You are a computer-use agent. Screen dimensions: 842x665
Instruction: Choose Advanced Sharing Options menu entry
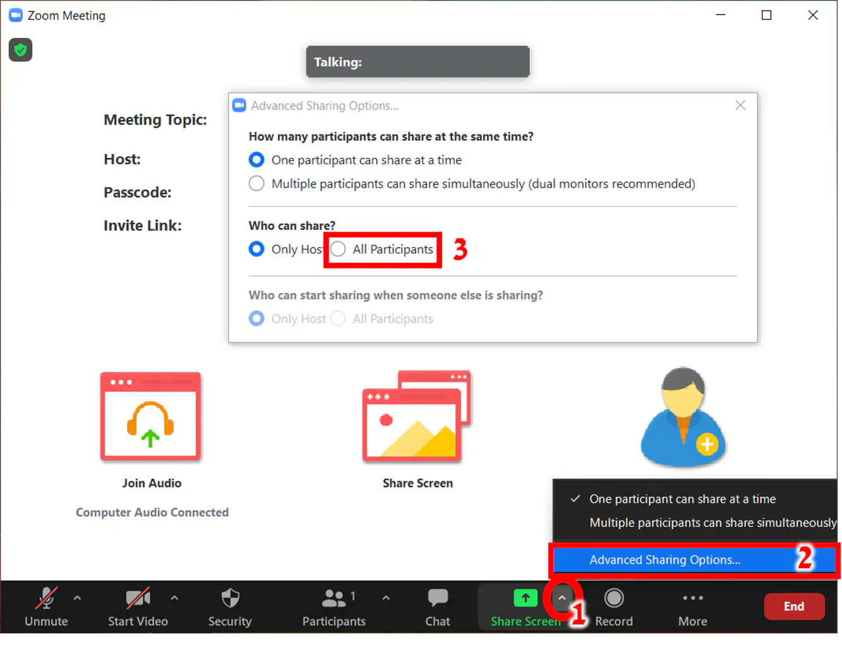click(x=665, y=560)
